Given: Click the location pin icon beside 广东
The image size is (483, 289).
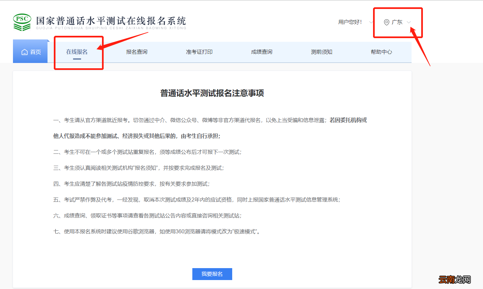Looking at the screenshot, I should coord(387,22).
